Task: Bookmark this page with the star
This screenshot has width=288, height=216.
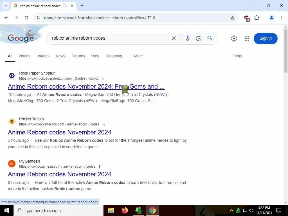Action: click(232, 18)
